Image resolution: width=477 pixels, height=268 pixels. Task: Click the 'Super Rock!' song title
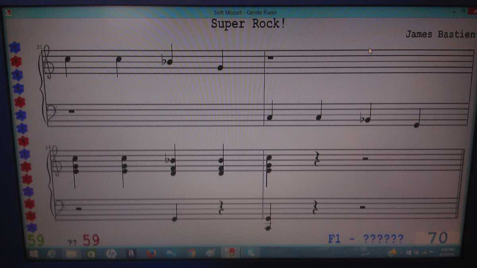pyautogui.click(x=248, y=23)
